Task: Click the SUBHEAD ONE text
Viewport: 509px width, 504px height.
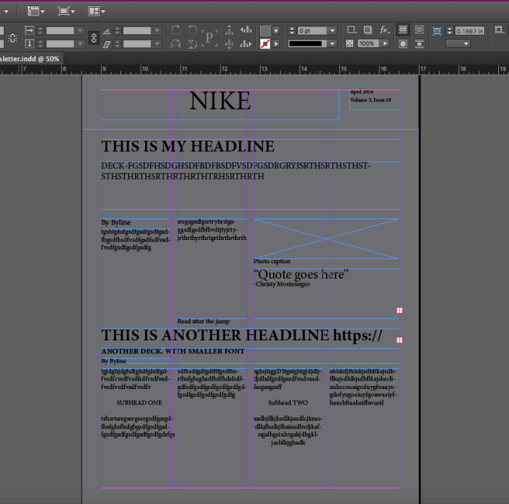Action: point(140,403)
